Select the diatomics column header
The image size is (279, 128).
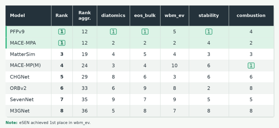click(113, 15)
